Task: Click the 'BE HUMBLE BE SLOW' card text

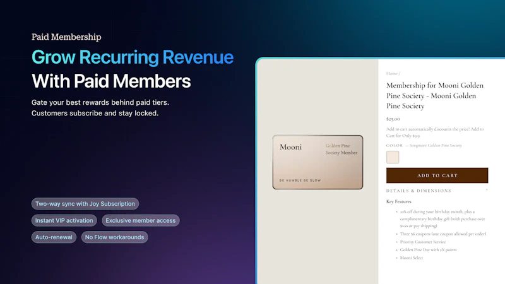Action: 300,180
